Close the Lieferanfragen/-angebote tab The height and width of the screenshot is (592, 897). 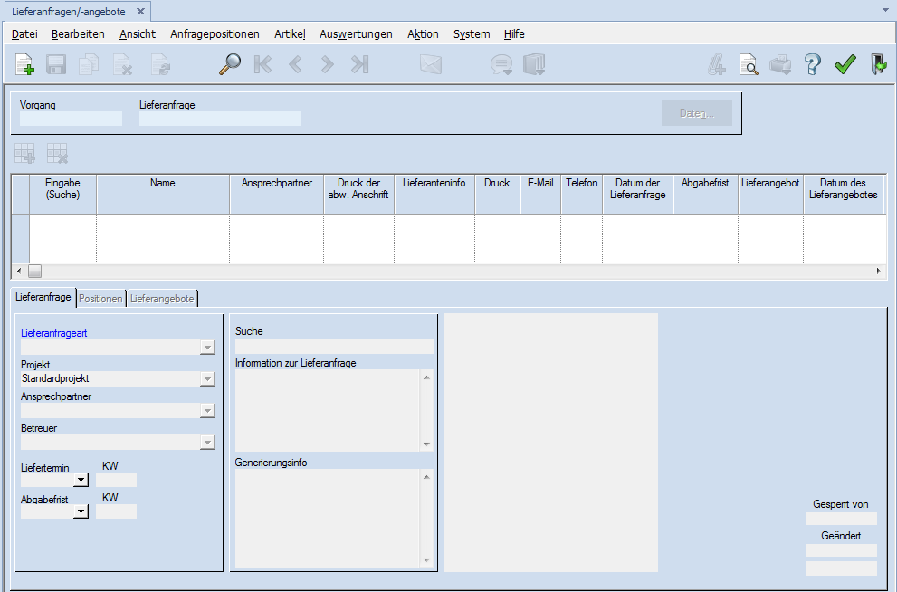[140, 11]
